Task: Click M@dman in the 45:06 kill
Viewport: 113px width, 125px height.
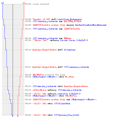Action: tap(68, 38)
